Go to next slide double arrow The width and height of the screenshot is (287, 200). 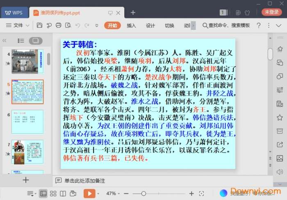coord(270,165)
